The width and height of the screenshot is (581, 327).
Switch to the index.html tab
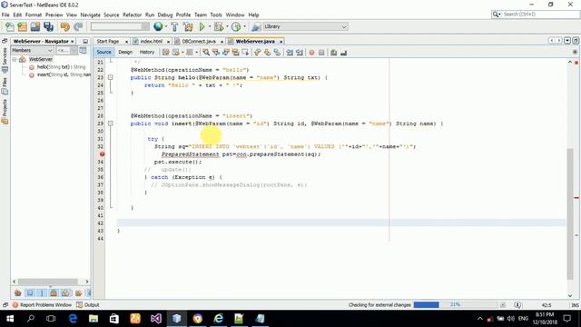coord(152,41)
